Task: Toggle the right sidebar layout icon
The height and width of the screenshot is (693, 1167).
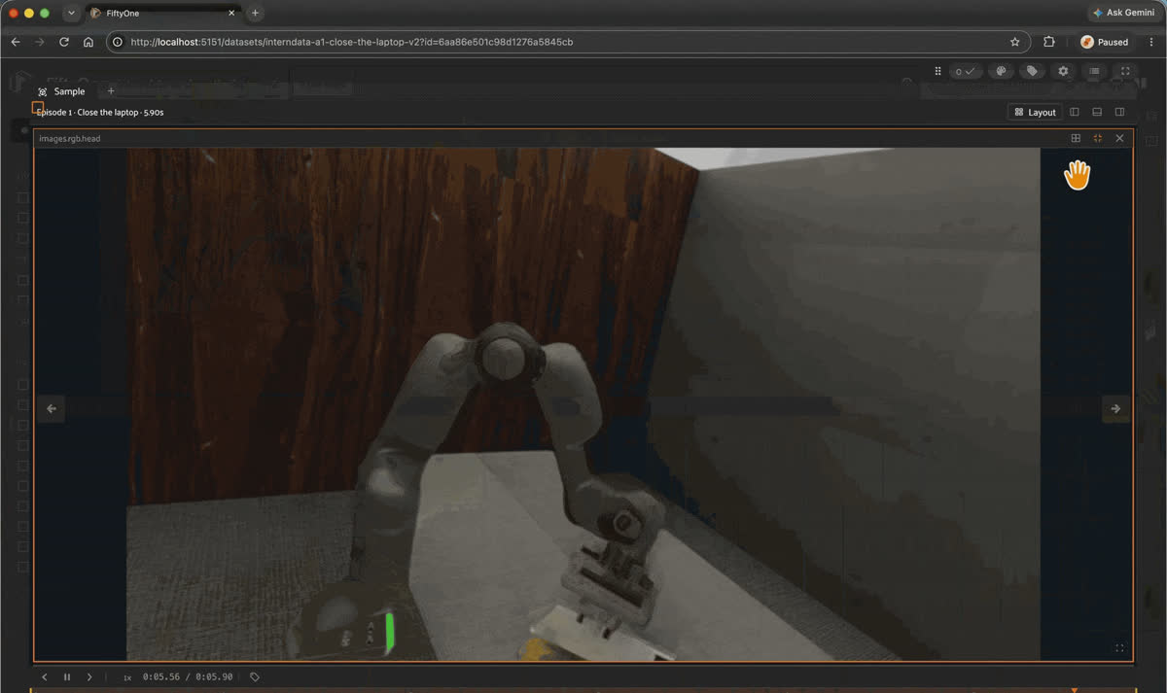Action: tap(1119, 112)
